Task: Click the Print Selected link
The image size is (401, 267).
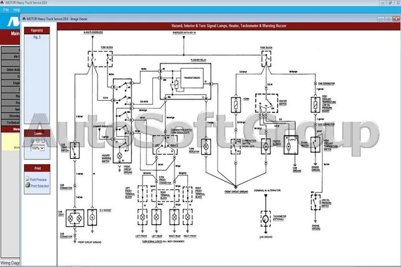Action: click(39, 186)
